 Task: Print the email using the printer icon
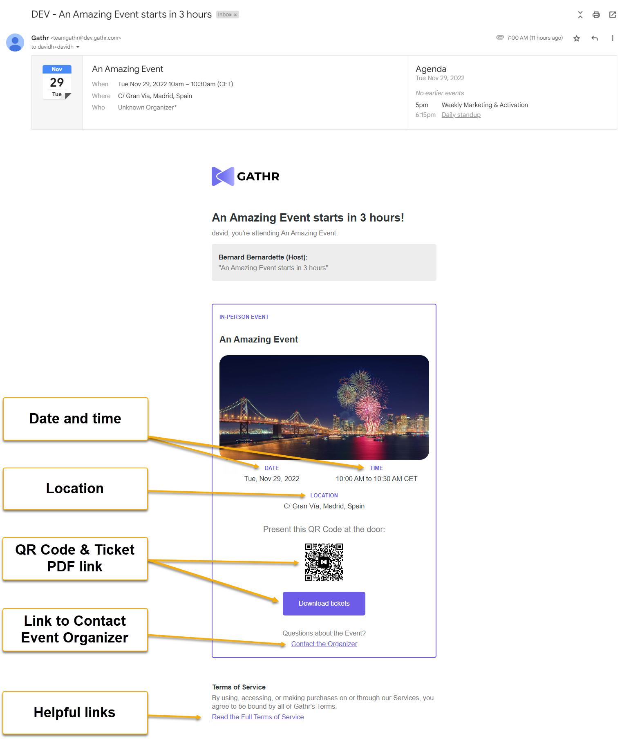coord(596,15)
